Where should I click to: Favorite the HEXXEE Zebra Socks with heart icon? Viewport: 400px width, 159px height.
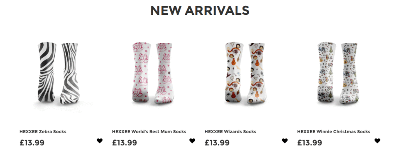point(100,141)
